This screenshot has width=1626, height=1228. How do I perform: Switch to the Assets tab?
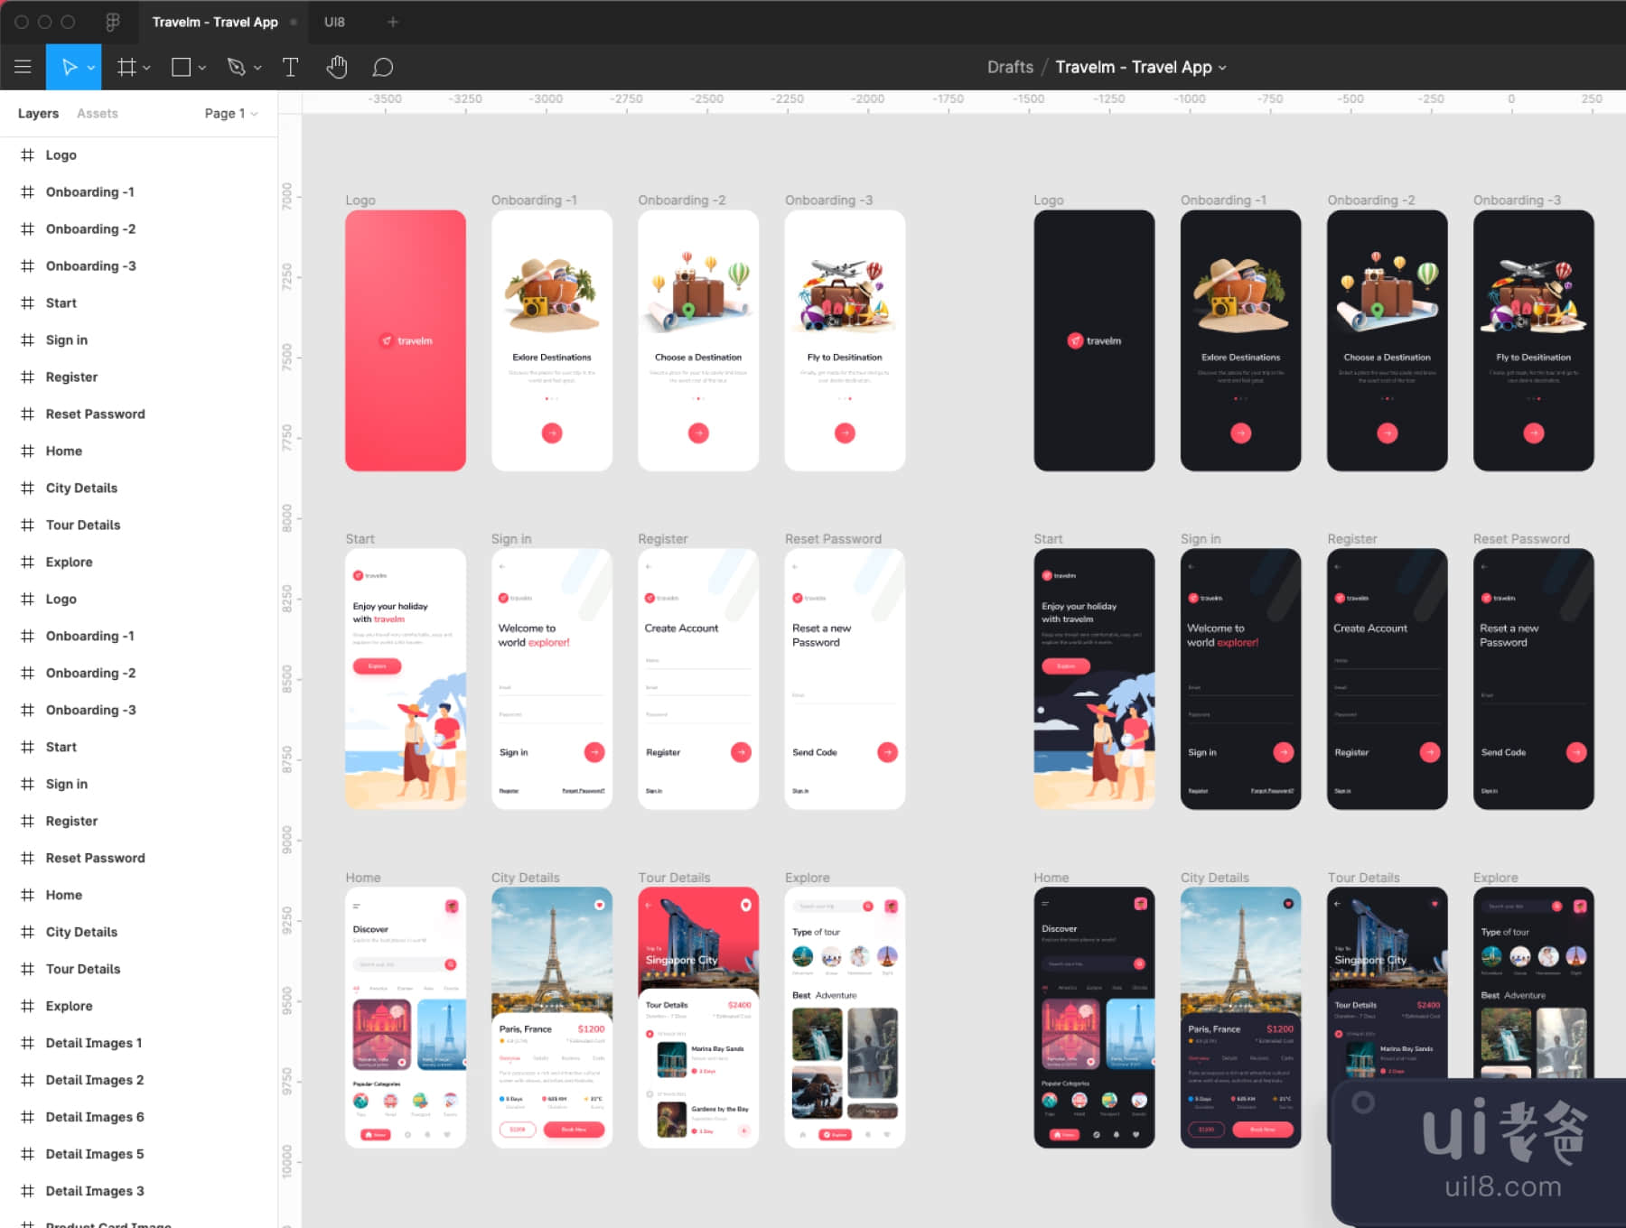coord(97,114)
